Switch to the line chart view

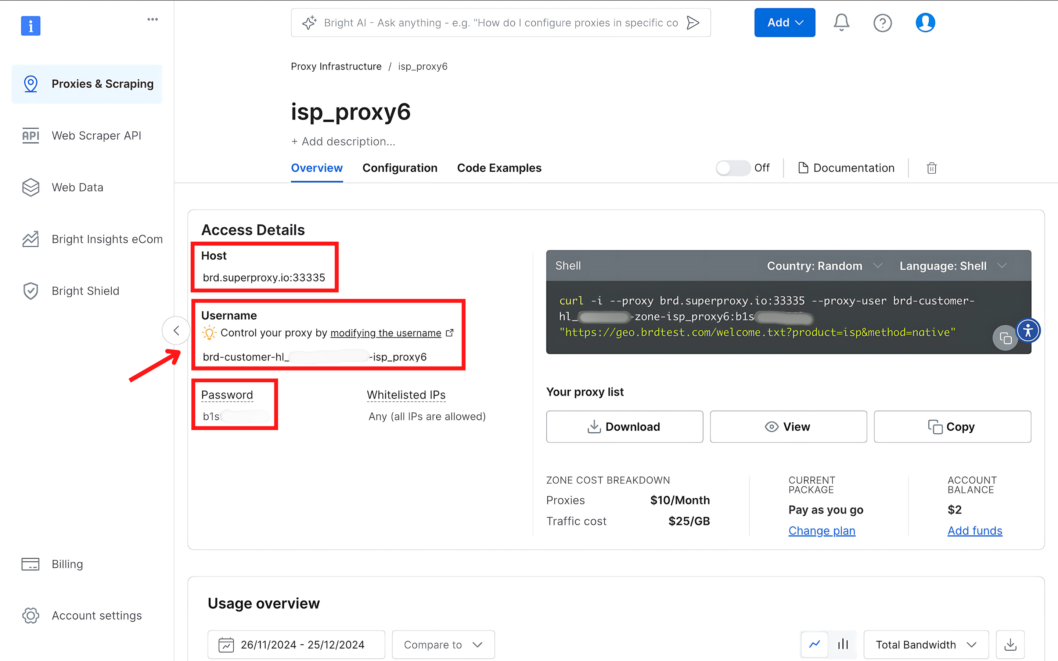814,644
